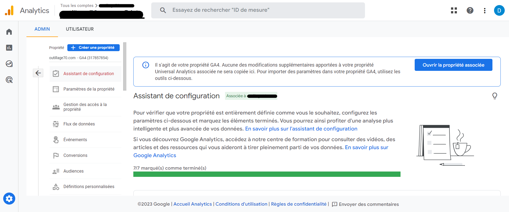Follow En savoir plus sur Google Analytics link
The width and height of the screenshot is (509, 212).
tap(366, 147)
